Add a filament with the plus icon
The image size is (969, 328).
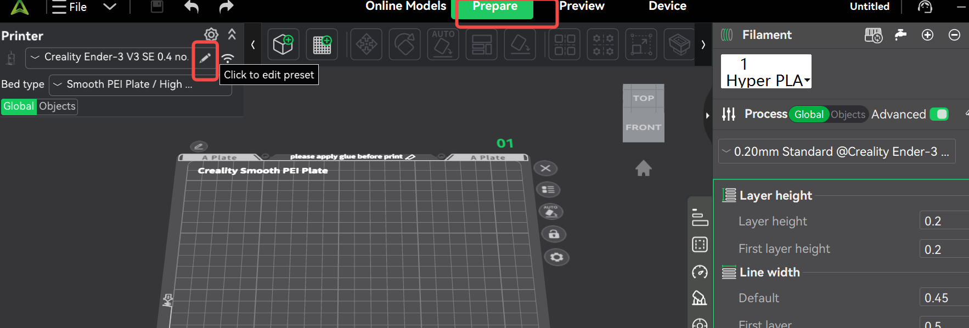(x=927, y=35)
